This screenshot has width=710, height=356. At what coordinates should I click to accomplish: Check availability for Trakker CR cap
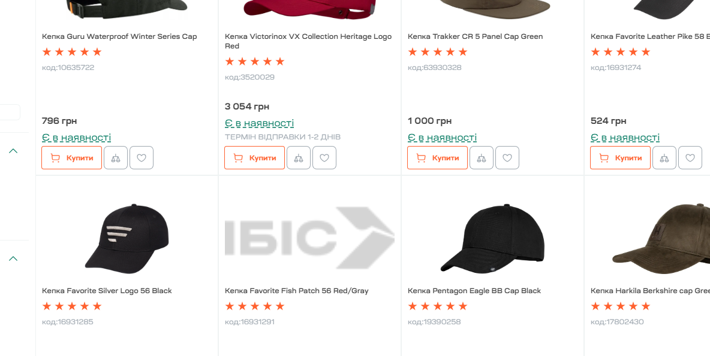click(442, 138)
